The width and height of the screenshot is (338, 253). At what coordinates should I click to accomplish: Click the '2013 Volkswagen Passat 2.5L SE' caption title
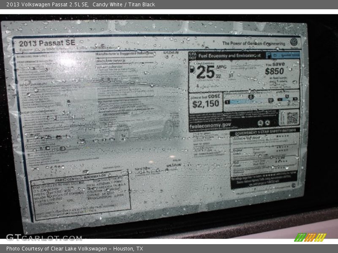pyautogui.click(x=47, y=5)
